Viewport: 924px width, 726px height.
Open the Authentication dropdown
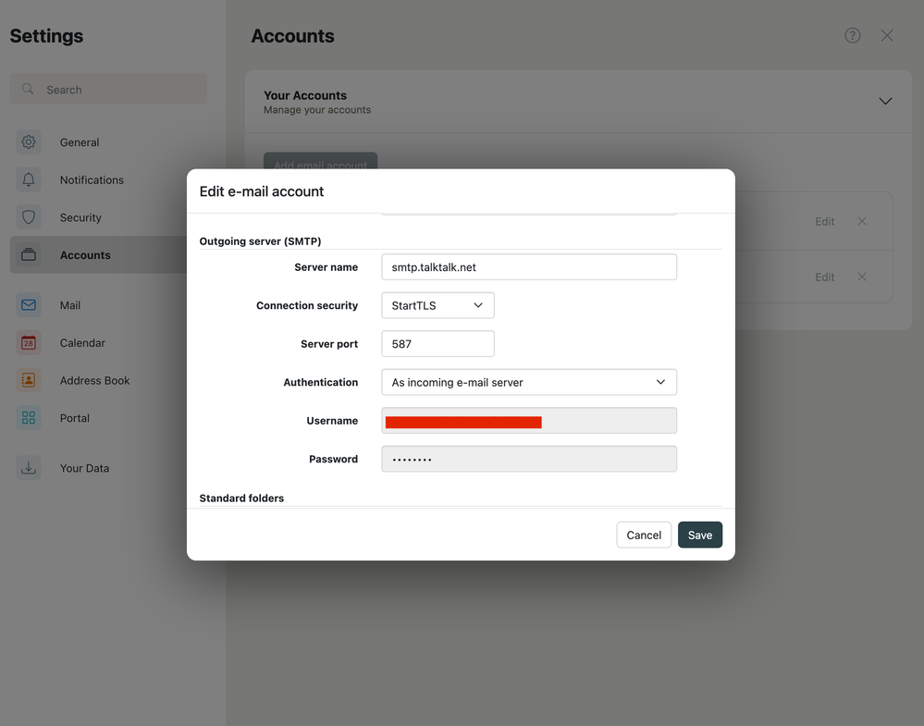point(528,382)
